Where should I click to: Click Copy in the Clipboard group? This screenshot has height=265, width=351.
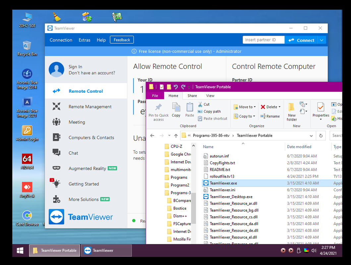coord(176,110)
